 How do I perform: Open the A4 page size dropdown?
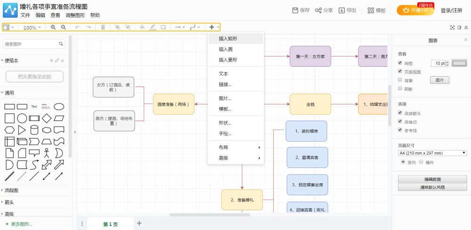[x=432, y=153]
